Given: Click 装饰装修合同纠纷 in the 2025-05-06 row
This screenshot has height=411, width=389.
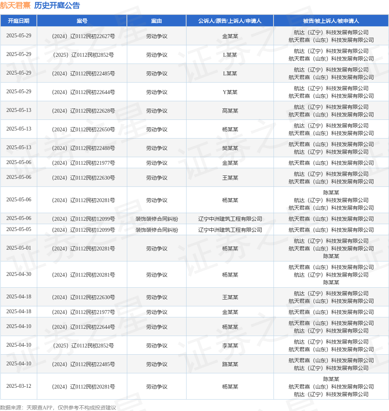Looking at the screenshot, I should click(x=157, y=219).
